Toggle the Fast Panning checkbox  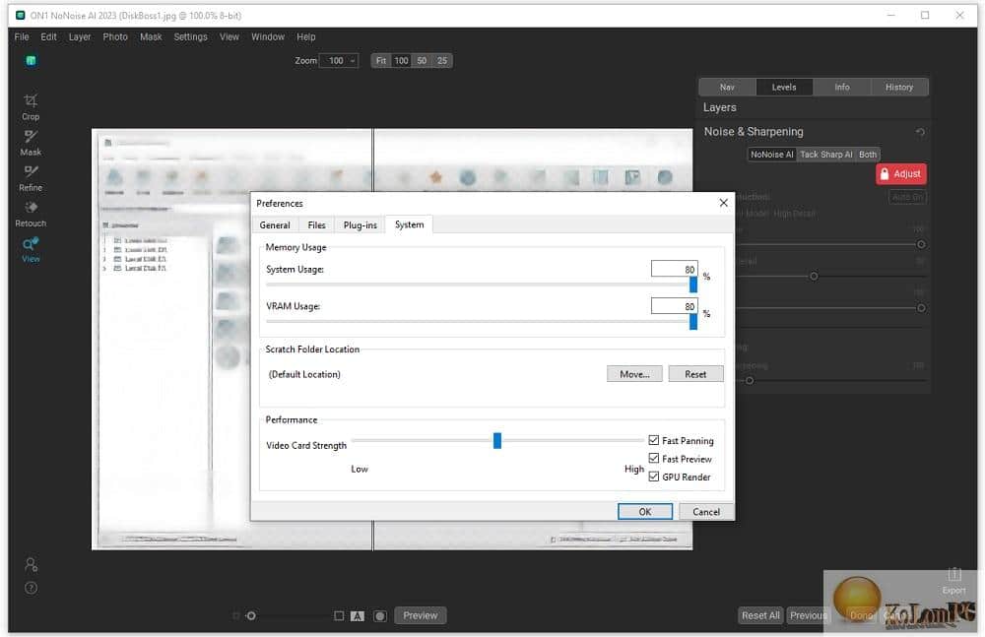coord(654,440)
